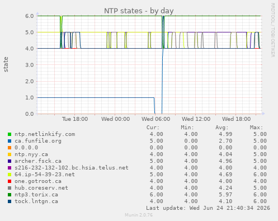Select the 0.0.0.0 legend label
Image resolution: width=278 pixels, height=221 pixels.
(x=26, y=148)
